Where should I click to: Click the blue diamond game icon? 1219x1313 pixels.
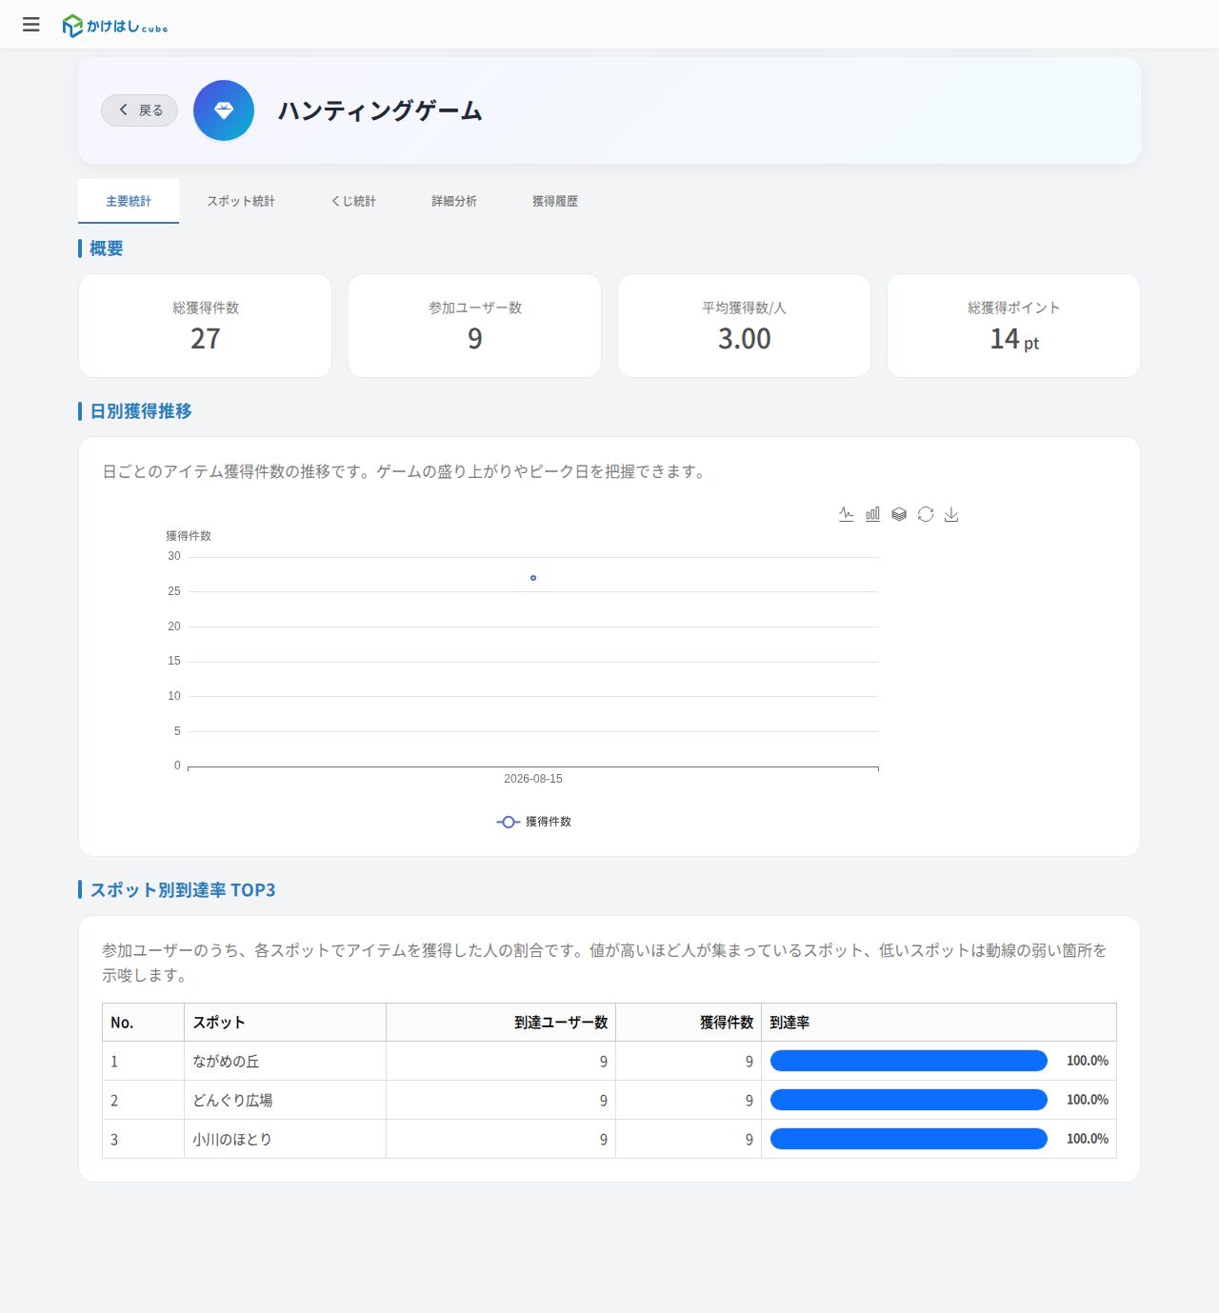click(x=224, y=110)
